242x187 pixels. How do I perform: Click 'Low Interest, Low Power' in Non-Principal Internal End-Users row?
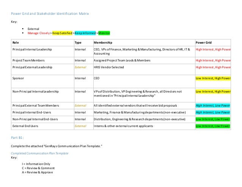click(213, 119)
